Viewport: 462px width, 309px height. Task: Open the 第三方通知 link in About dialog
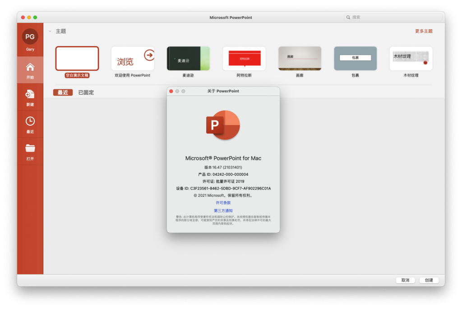coord(223,211)
